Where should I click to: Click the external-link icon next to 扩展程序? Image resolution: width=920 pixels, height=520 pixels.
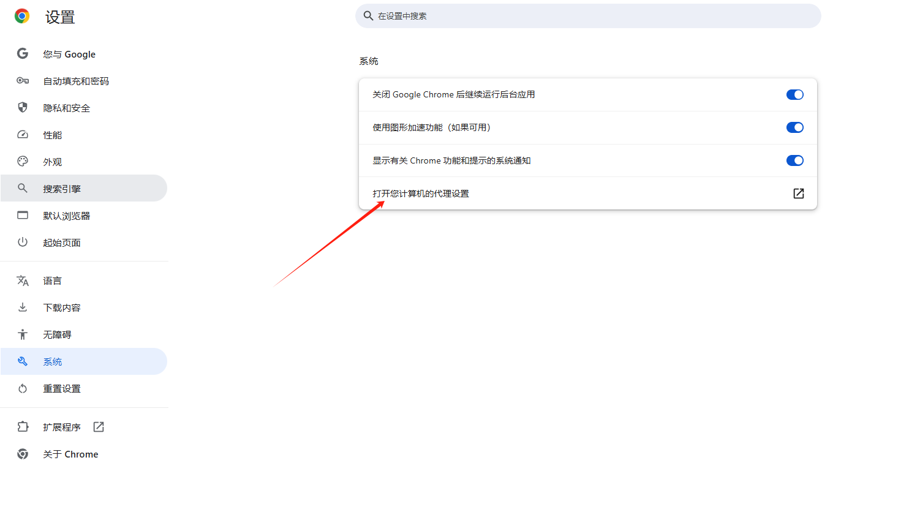(x=99, y=427)
